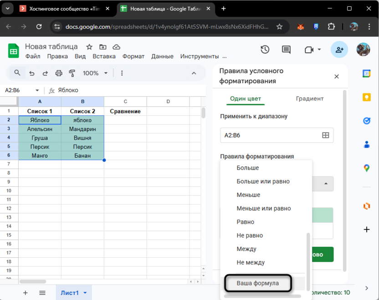Viewport: 379px width, 300px height.
Task: Select the Ваша формула option
Action: (x=258, y=283)
